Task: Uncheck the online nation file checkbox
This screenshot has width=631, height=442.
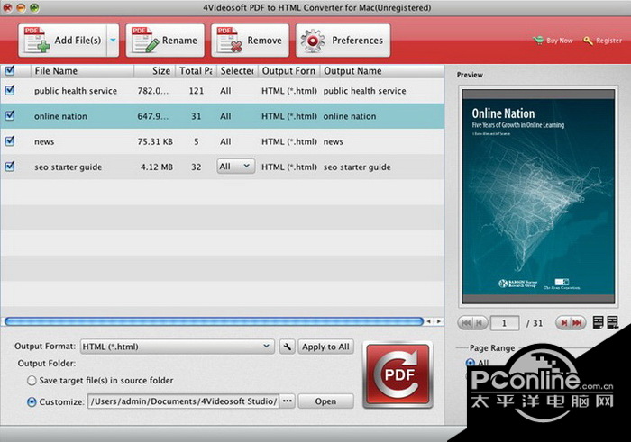Action: (x=10, y=115)
